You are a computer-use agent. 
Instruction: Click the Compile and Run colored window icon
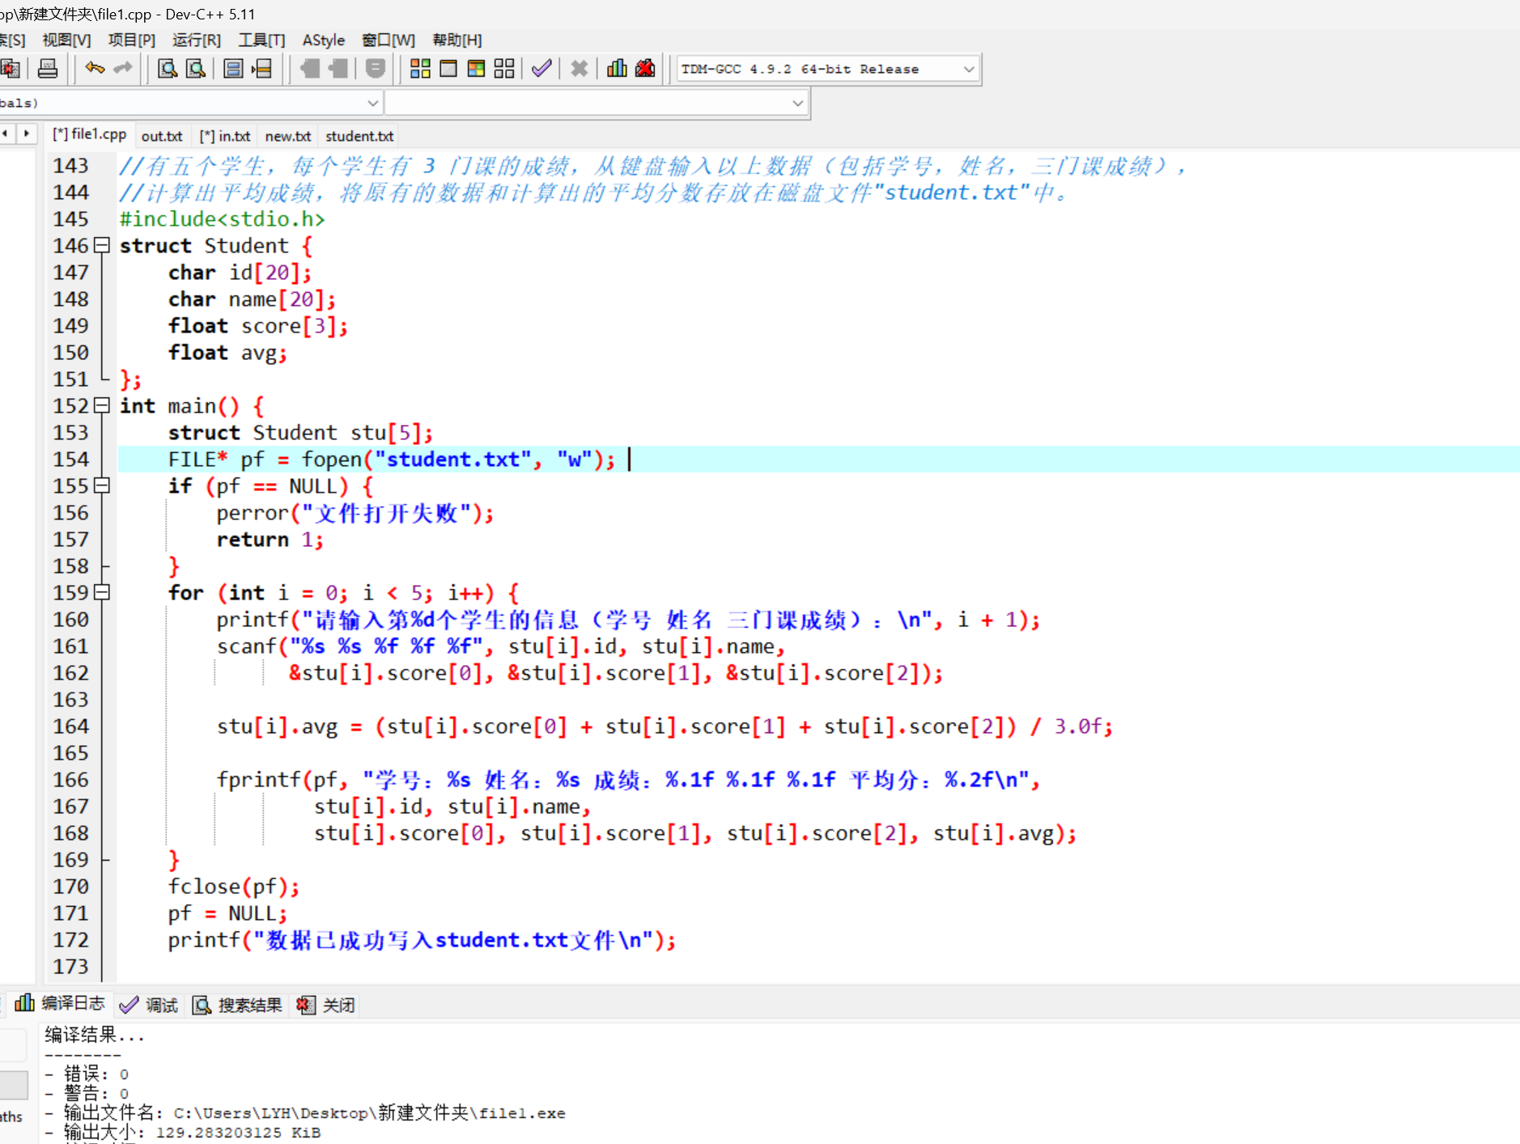(477, 69)
